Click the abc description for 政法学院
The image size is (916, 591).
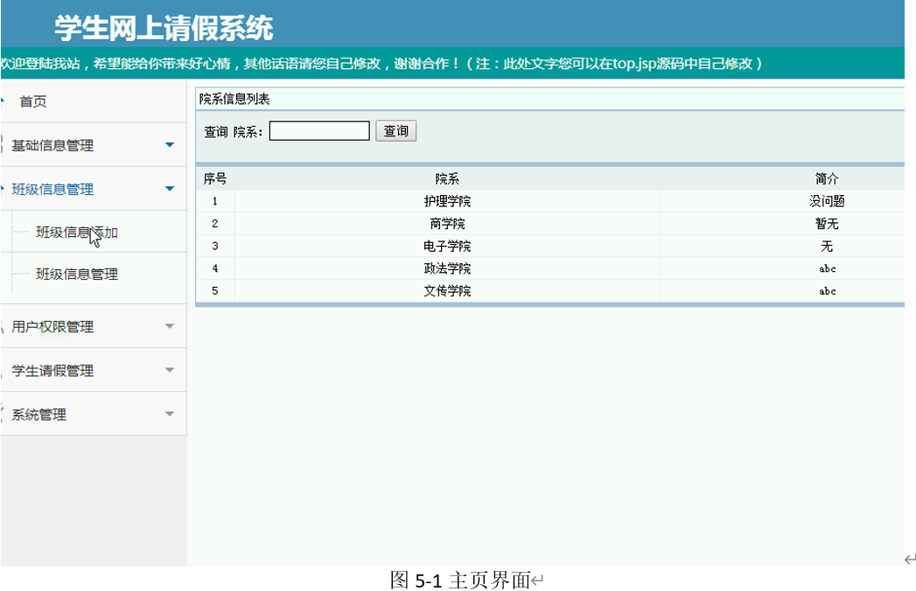[x=828, y=268]
